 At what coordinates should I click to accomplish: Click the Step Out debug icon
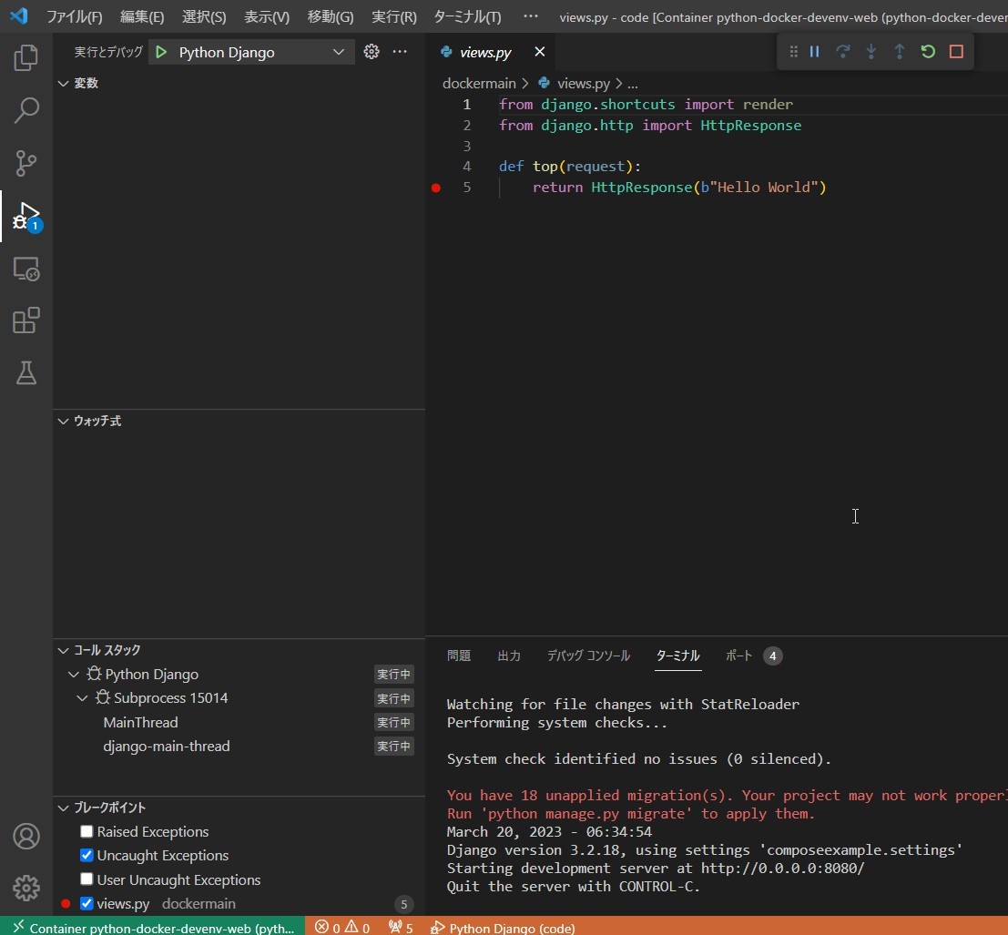900,51
